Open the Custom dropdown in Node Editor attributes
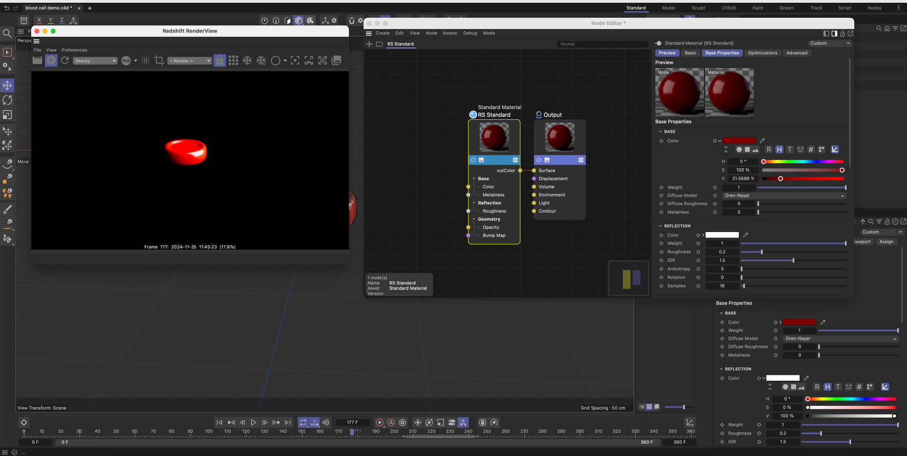The image size is (907, 456). coord(830,44)
